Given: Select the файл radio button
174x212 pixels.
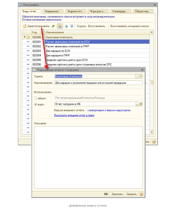Looking at the screenshot, I should click(x=36, y=104).
